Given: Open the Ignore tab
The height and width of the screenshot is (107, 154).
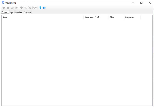Looking at the screenshot, I should (x=27, y=13).
